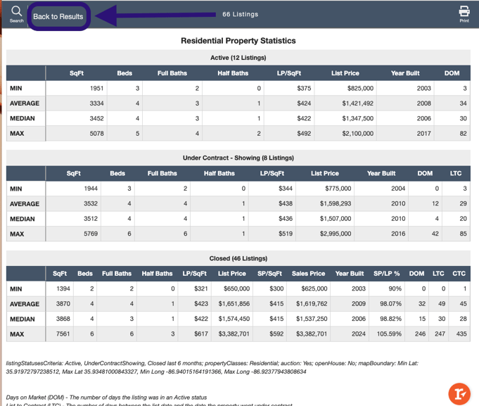The height and width of the screenshot is (406, 479).
Task: Click Active max SqFt value 5078
Action: click(96, 134)
